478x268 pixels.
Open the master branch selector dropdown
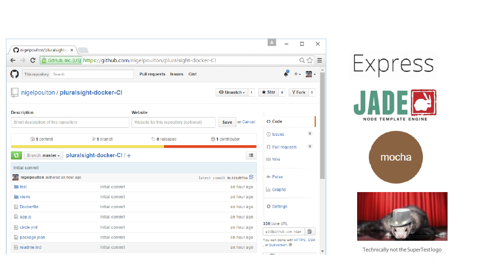[x=43, y=155]
